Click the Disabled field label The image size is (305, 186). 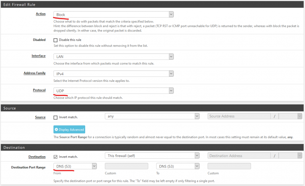point(39,40)
